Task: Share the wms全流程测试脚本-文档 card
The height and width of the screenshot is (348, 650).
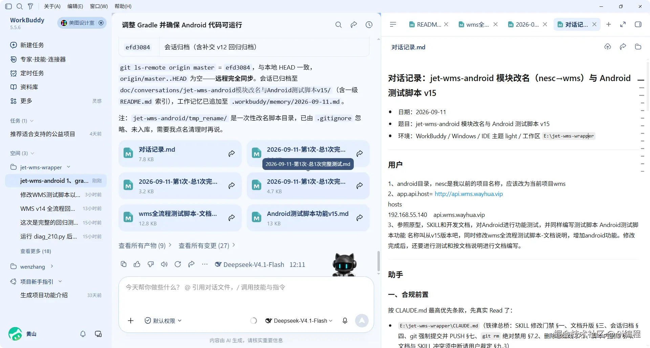Action: click(232, 218)
